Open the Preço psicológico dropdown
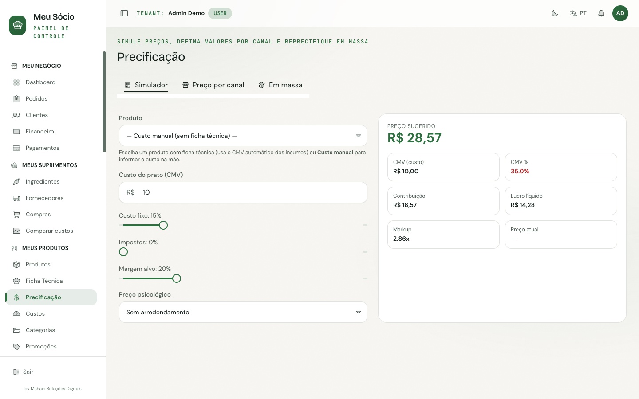 pyautogui.click(x=243, y=312)
